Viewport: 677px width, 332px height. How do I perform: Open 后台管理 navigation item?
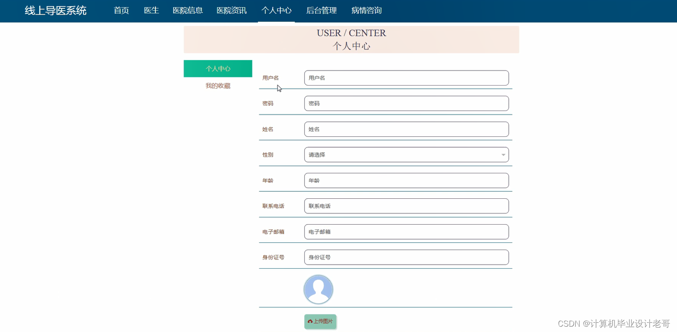321,10
